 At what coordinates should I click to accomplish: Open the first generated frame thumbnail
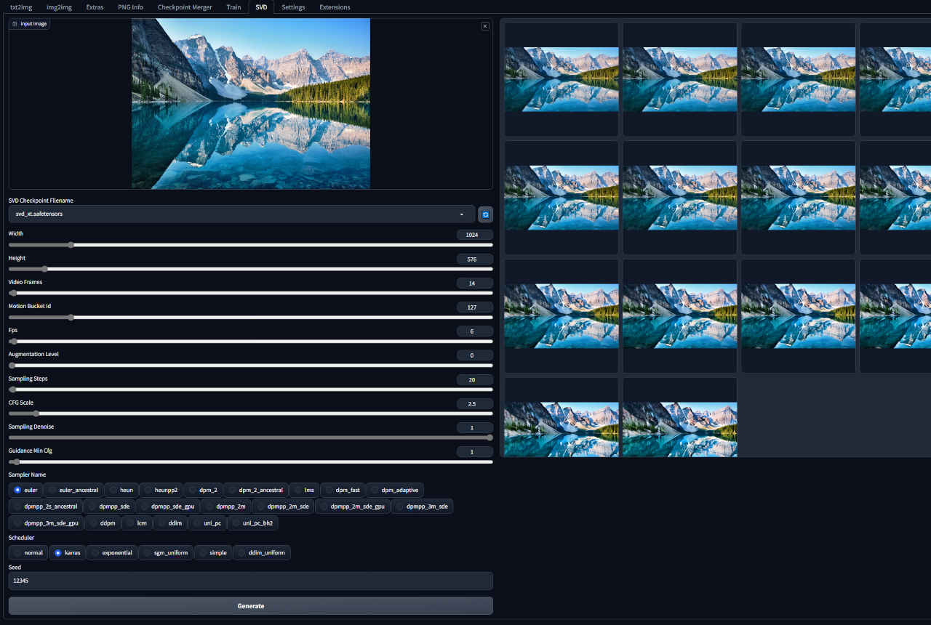561,79
